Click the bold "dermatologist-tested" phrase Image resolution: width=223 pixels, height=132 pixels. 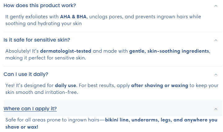65,51
